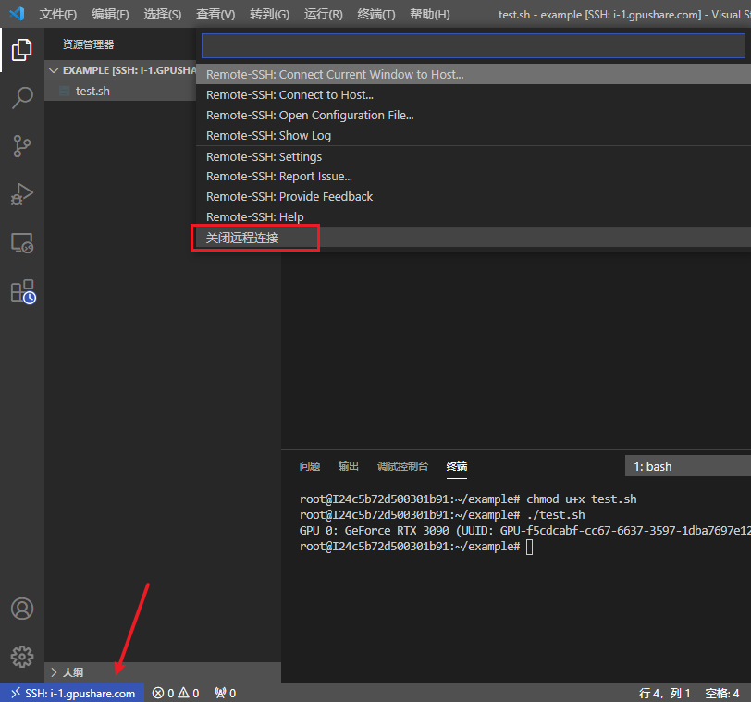751x702 pixels.
Task: Click 行 4, 列 1 cursor position
Action: click(x=664, y=693)
